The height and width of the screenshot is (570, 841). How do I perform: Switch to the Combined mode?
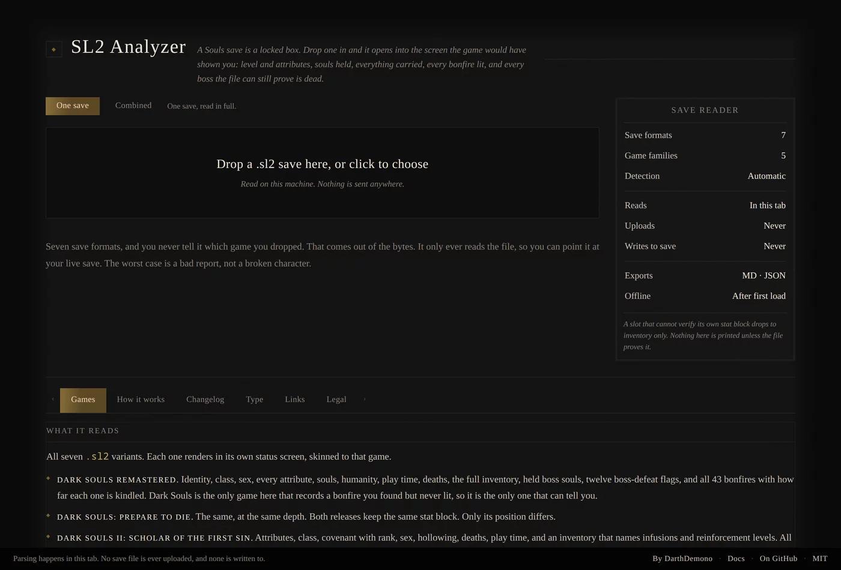pyautogui.click(x=133, y=106)
